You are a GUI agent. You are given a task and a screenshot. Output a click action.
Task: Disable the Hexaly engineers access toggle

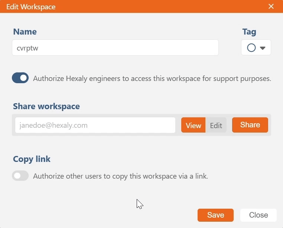pos(20,78)
